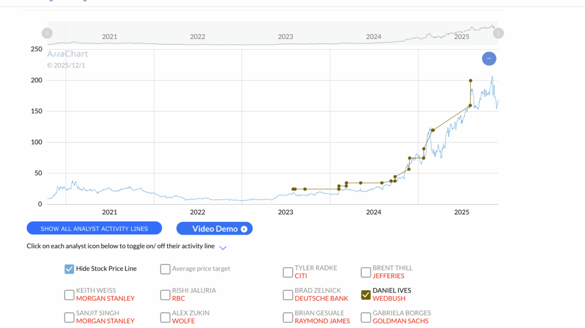Check Sanjit Singh Morgan Stanley box

coord(69,317)
